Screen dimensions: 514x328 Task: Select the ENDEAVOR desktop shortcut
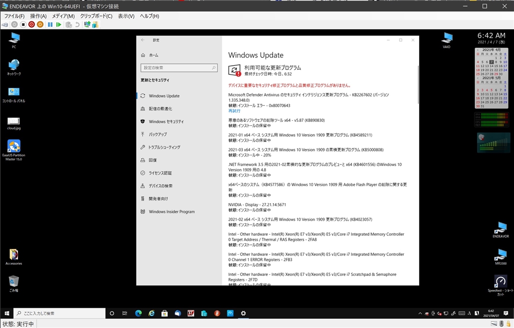tap(500, 230)
